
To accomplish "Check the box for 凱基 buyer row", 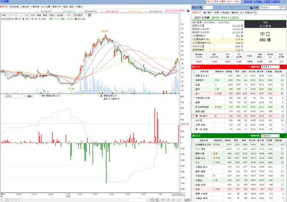I will [x=193, y=85].
